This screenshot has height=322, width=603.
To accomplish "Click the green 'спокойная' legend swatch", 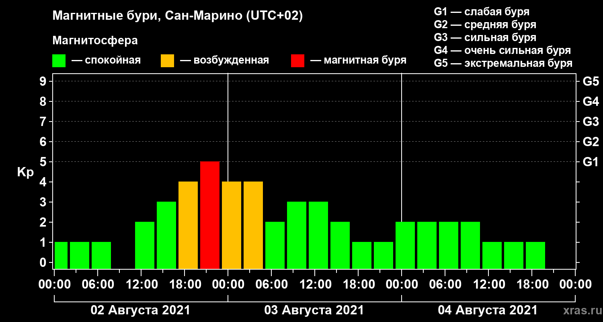I will pos(59,61).
